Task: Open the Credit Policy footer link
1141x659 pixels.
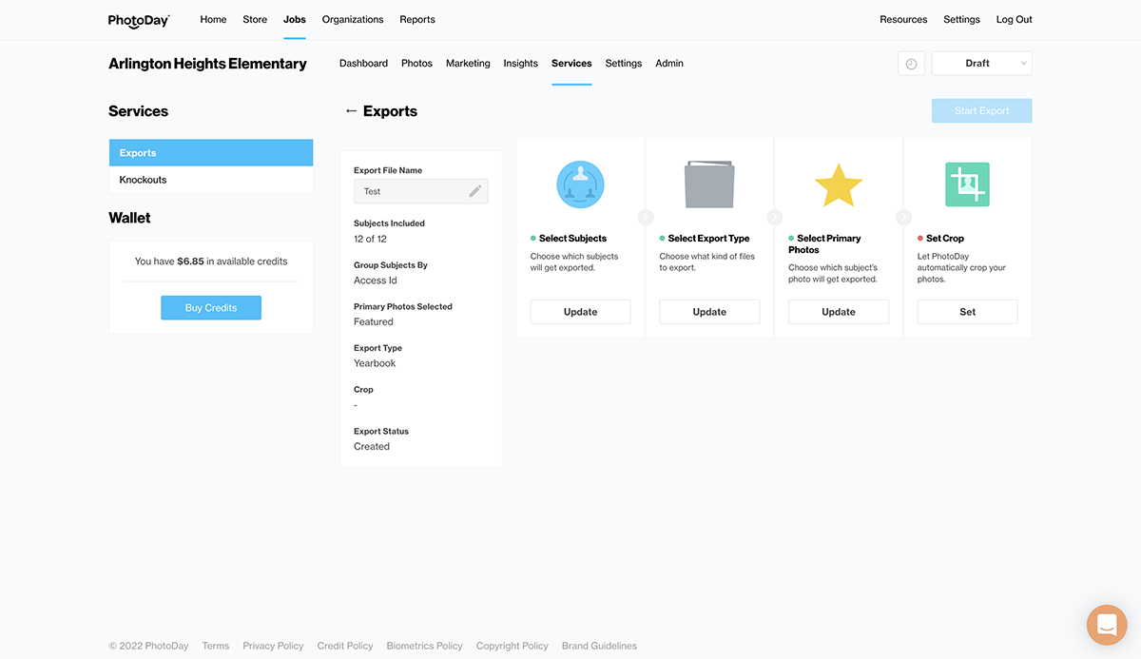Action: click(345, 647)
